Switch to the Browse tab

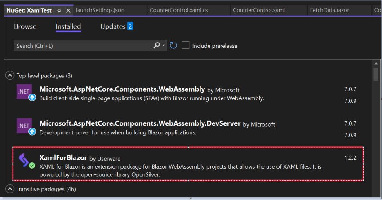[x=25, y=26]
